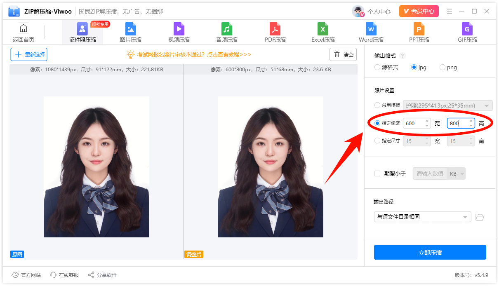Open the 图片压缩 image compression tool
Image resolution: width=499 pixels, height=286 pixels.
[x=131, y=33]
